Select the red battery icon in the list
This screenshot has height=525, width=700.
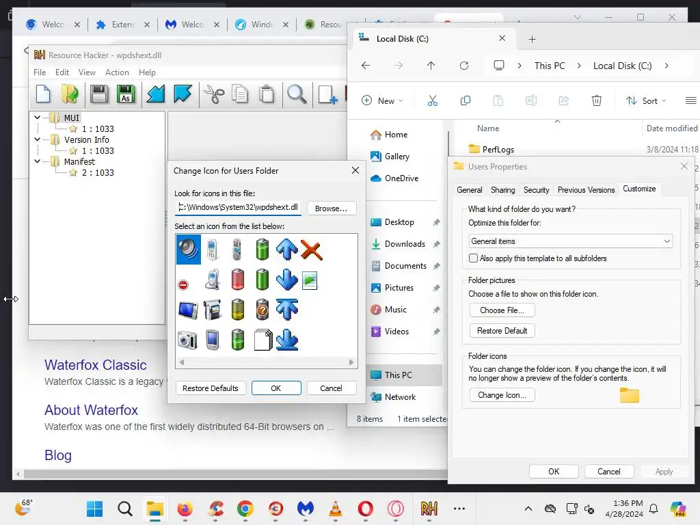[237, 280]
